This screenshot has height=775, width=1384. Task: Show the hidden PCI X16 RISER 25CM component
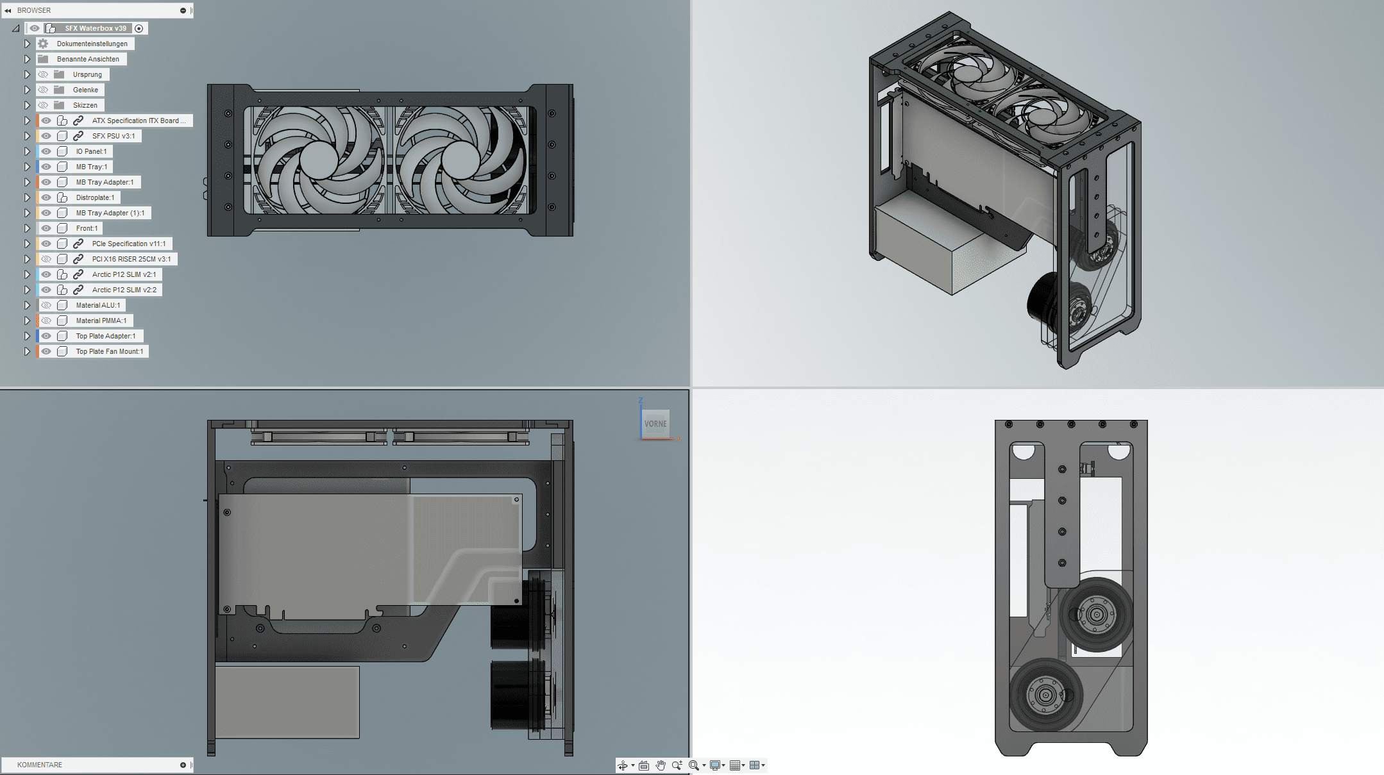46,259
